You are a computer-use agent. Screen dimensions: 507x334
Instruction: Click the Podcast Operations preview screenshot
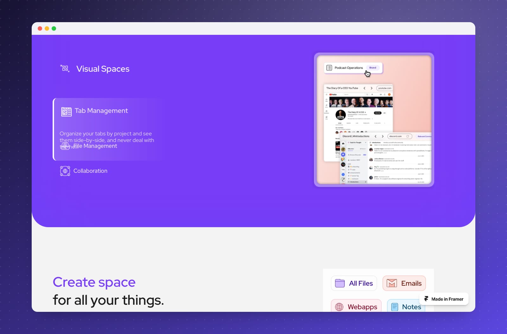[x=374, y=120]
